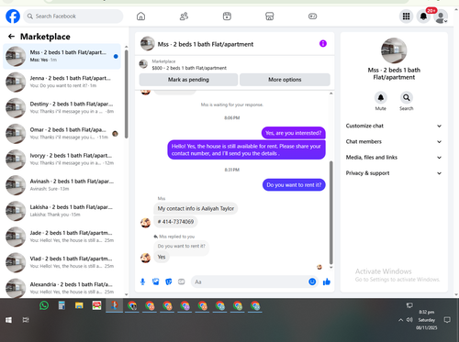
Task: Click the 'Do you want to rent it?' purple bubble
Action: [294, 185]
